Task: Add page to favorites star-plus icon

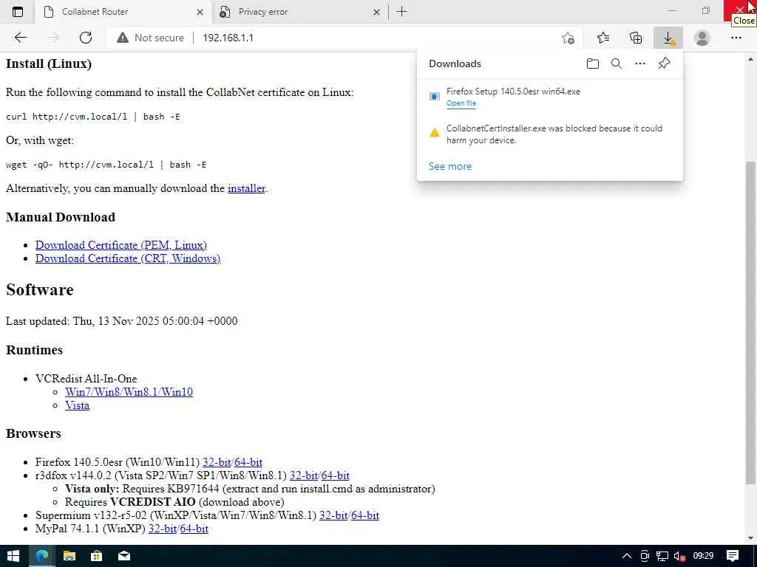Action: point(568,38)
